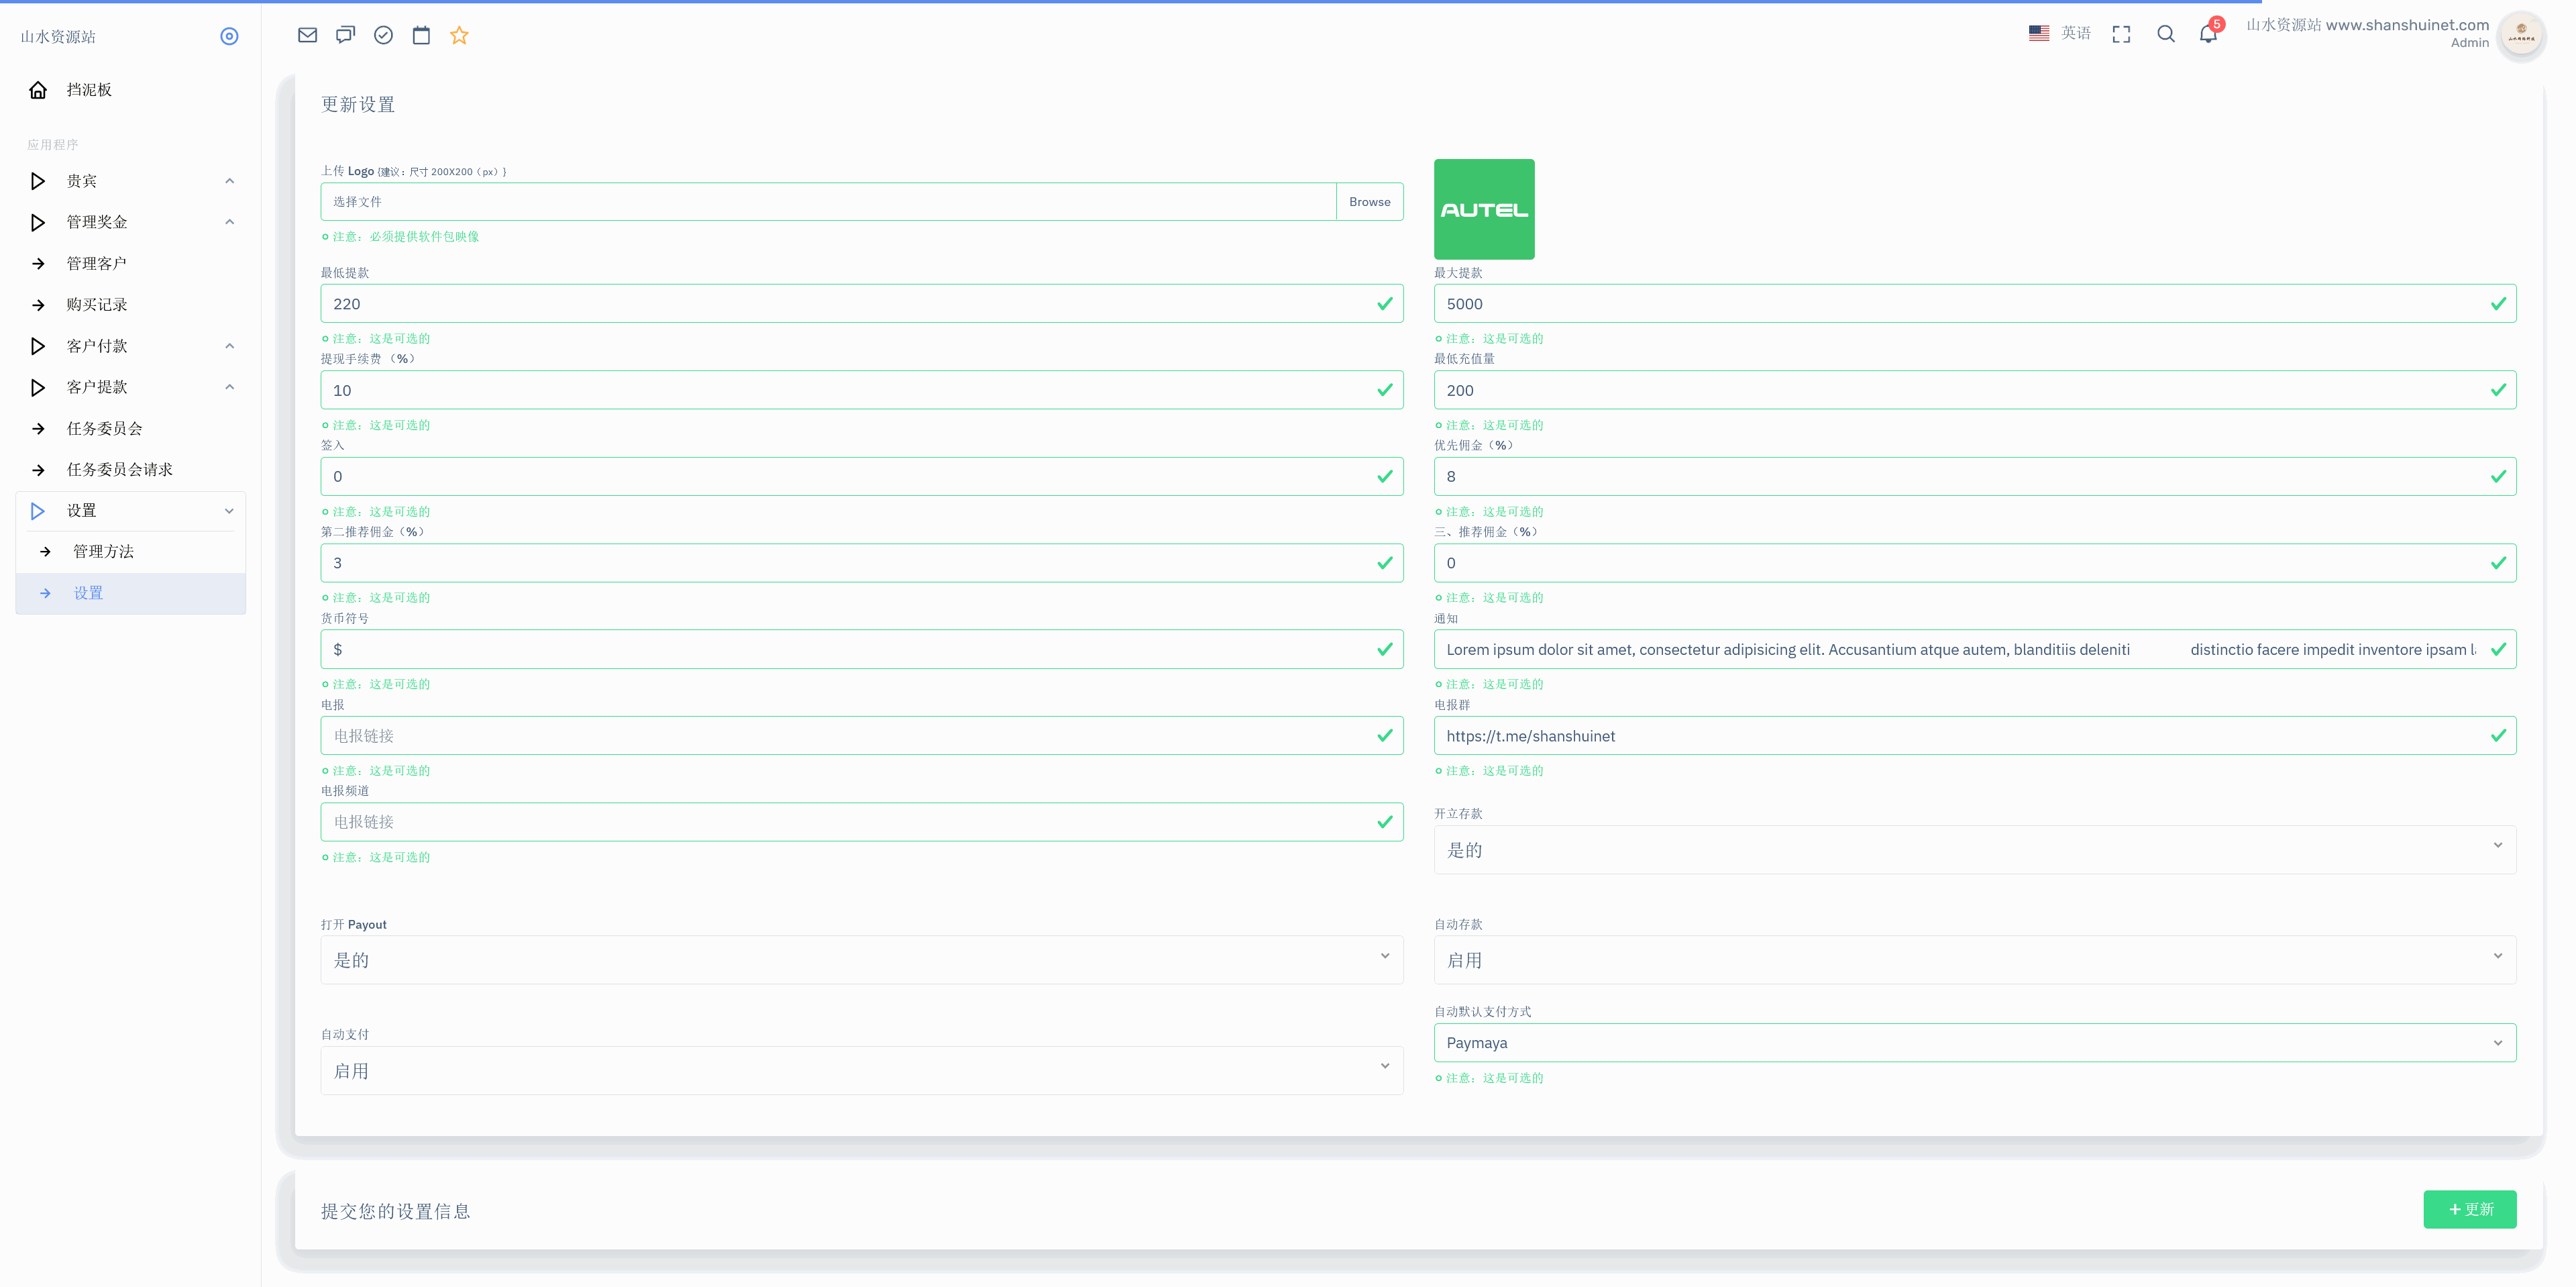Click the green 更新 button
Screen dimensions: 2576x1287
click(2469, 1209)
